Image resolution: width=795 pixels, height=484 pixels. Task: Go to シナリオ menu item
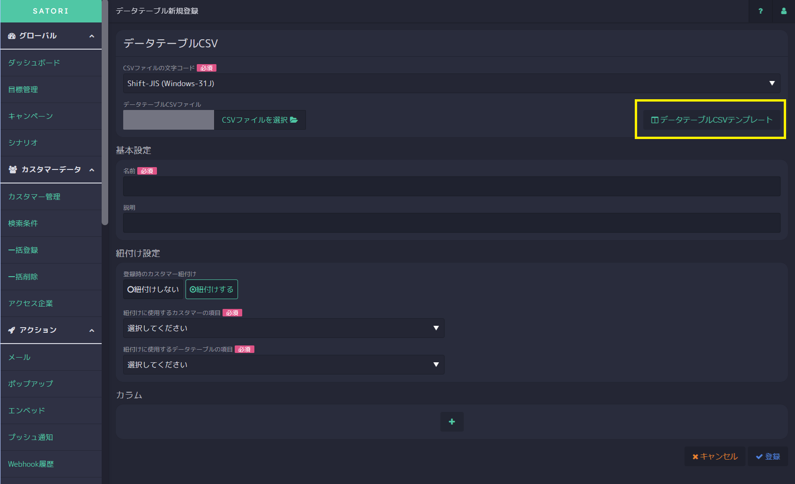click(x=51, y=143)
